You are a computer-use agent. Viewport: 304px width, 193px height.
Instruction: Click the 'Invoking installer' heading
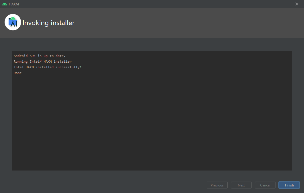(x=48, y=23)
